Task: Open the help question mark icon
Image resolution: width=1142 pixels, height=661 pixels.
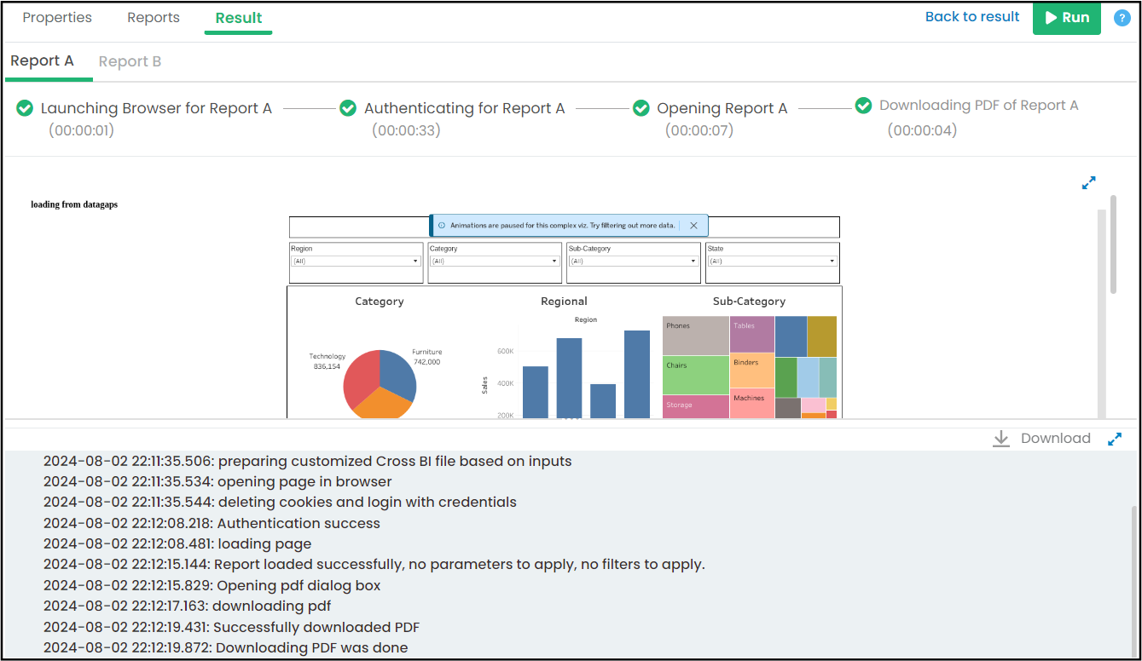Action: [1122, 18]
